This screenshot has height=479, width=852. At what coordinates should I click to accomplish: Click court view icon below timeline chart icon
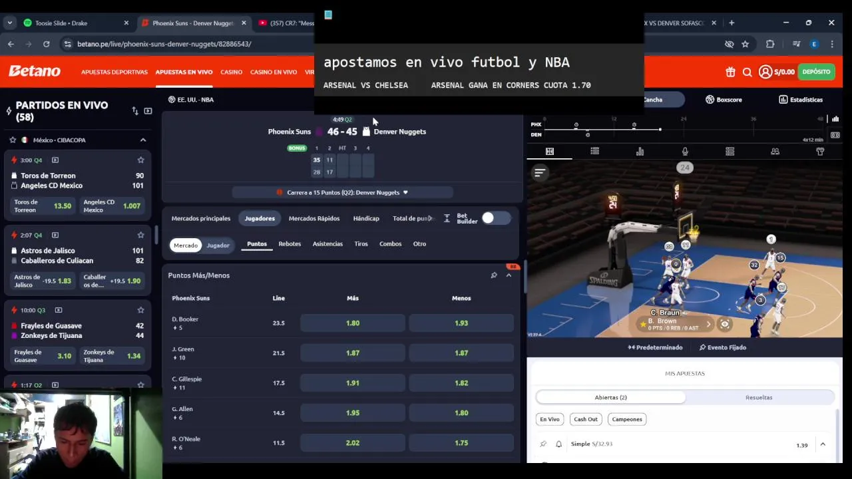[835, 135]
